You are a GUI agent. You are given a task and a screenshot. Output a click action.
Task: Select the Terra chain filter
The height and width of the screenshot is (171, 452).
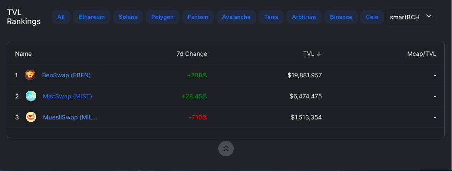point(271,17)
